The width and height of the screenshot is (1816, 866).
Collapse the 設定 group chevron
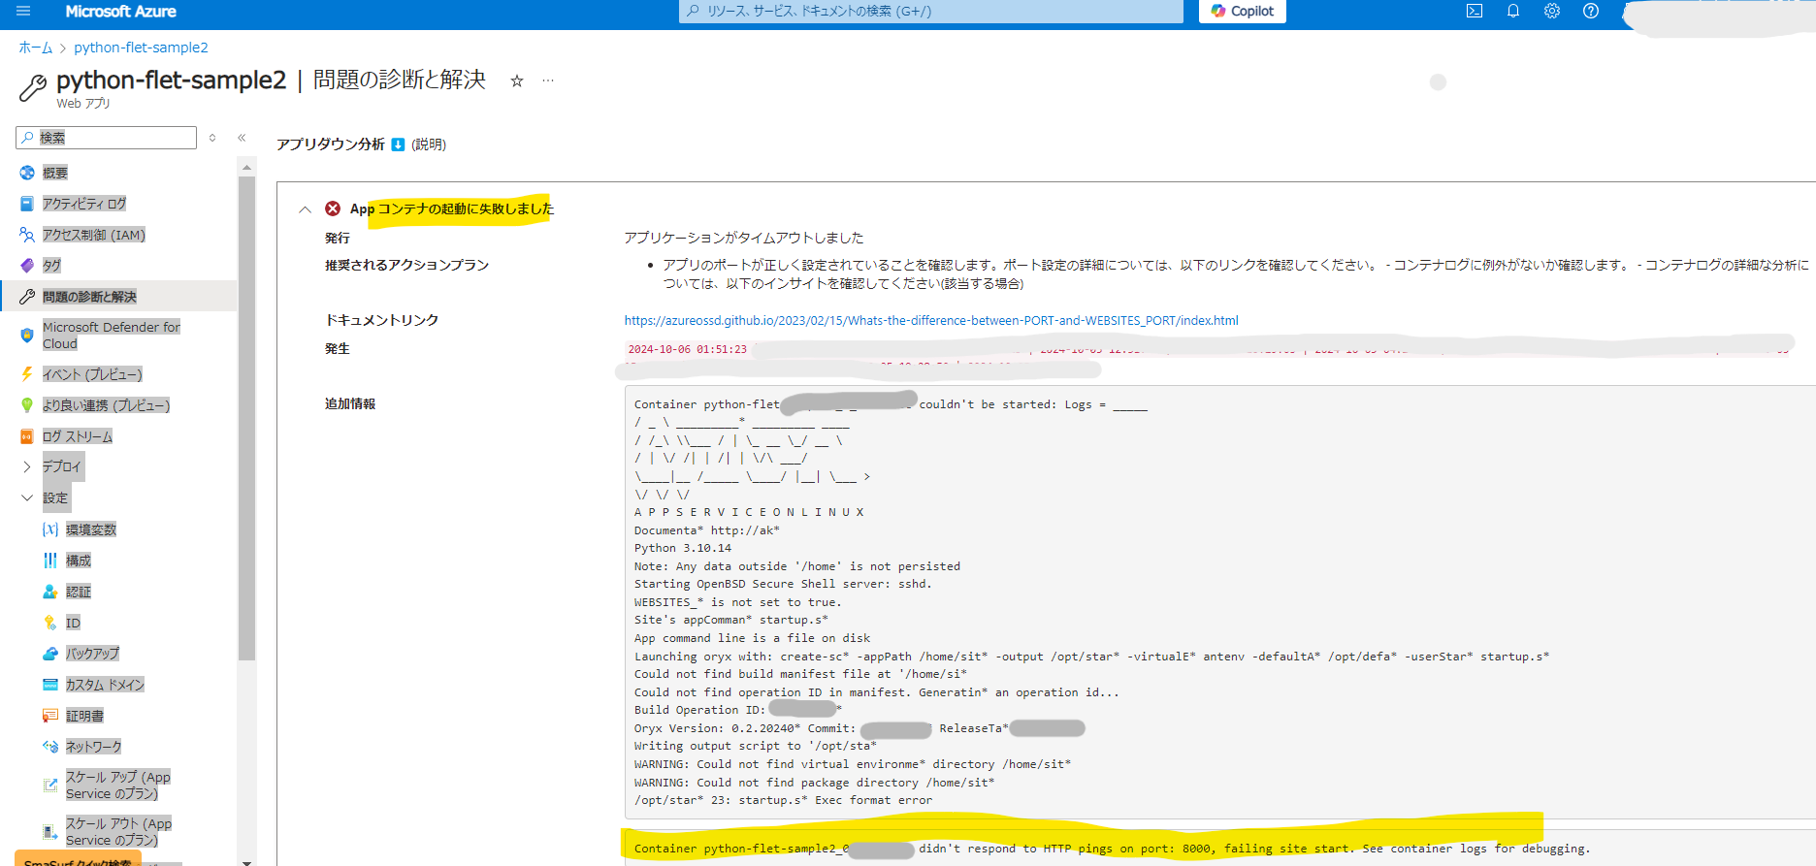tap(27, 497)
